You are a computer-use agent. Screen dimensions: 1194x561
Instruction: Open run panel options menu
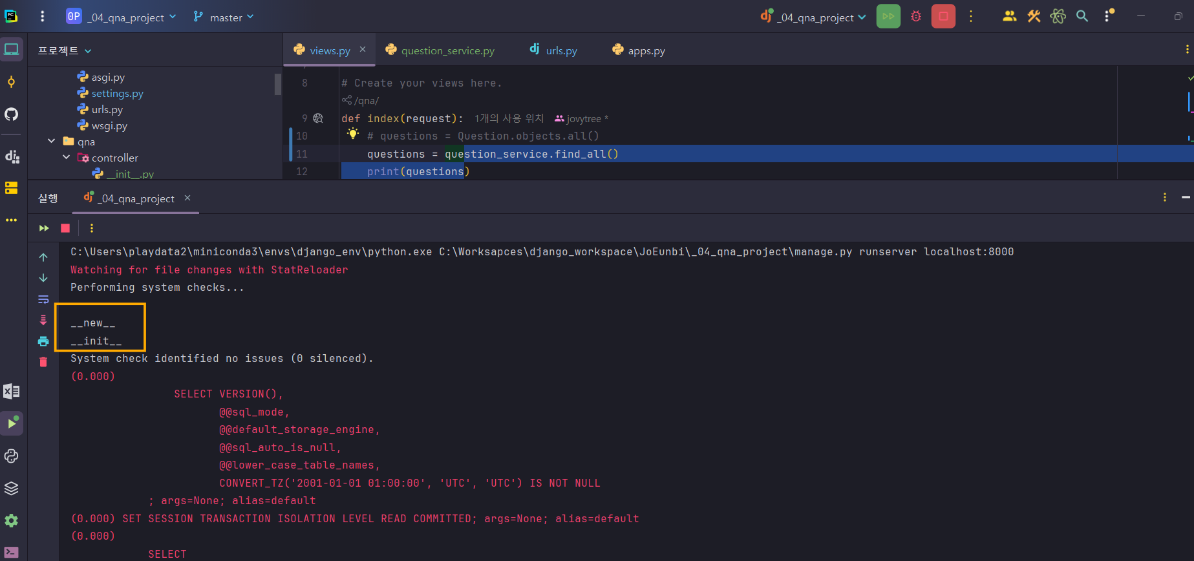(x=1165, y=197)
